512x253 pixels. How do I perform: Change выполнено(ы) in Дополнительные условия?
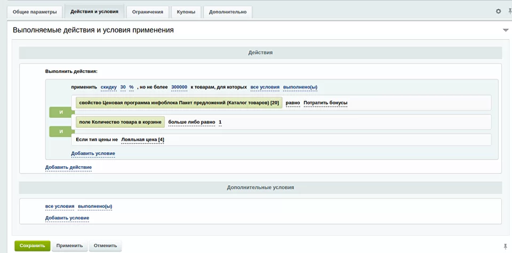tap(95, 207)
